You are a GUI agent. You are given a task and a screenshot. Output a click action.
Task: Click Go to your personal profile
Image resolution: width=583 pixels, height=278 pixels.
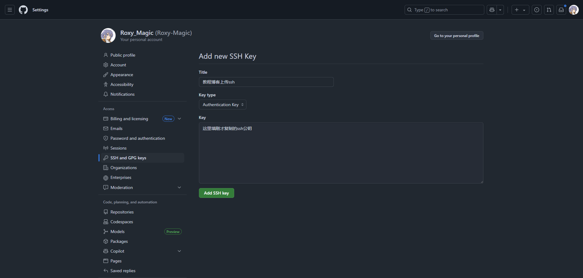pos(456,36)
